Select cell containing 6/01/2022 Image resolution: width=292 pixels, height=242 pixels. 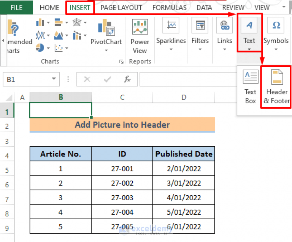(184, 226)
